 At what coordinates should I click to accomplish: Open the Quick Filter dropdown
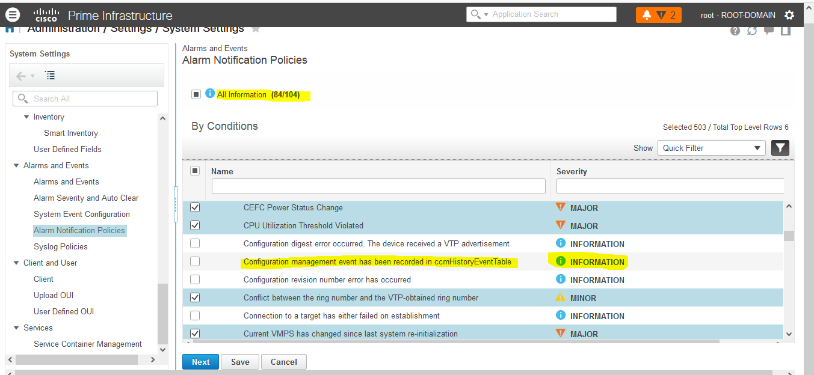coord(711,148)
